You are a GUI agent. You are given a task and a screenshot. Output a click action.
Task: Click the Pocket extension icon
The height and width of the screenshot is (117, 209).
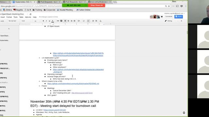(182, 6)
